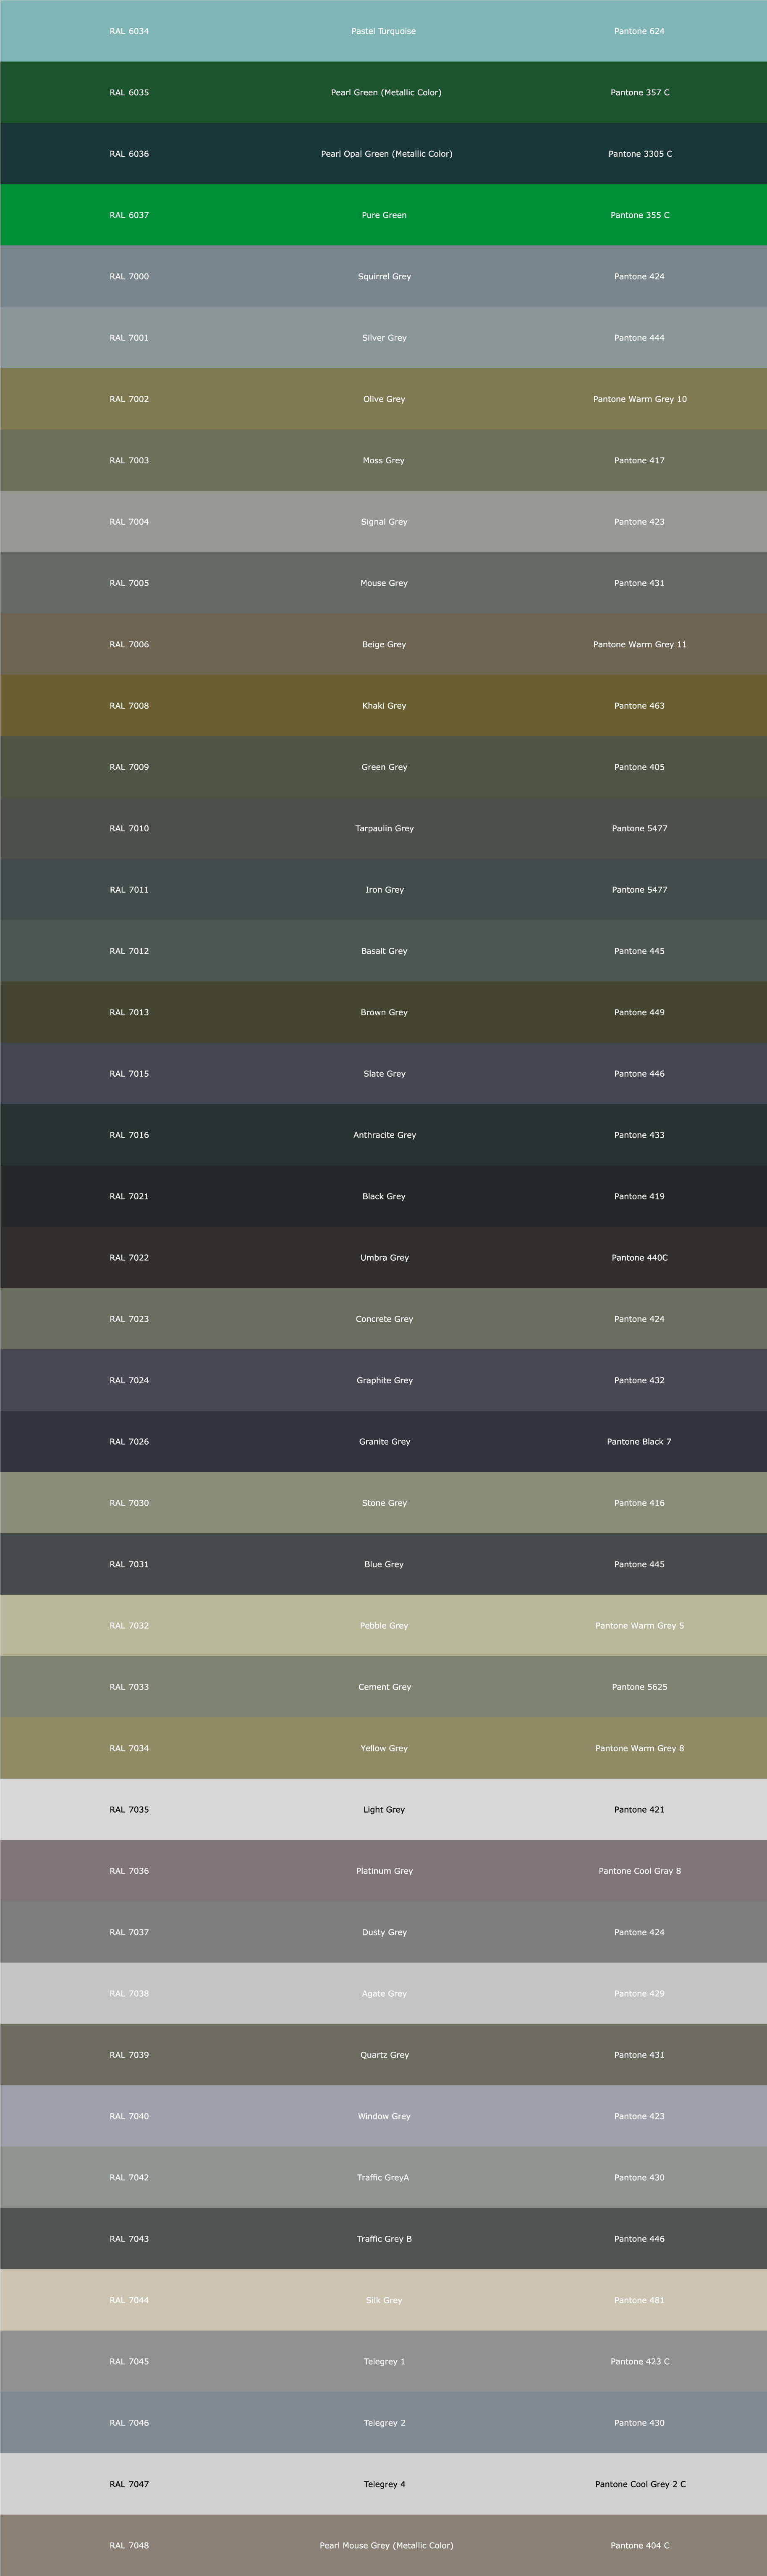Select the Blue Grey name
The width and height of the screenshot is (767, 2576).
click(385, 1564)
